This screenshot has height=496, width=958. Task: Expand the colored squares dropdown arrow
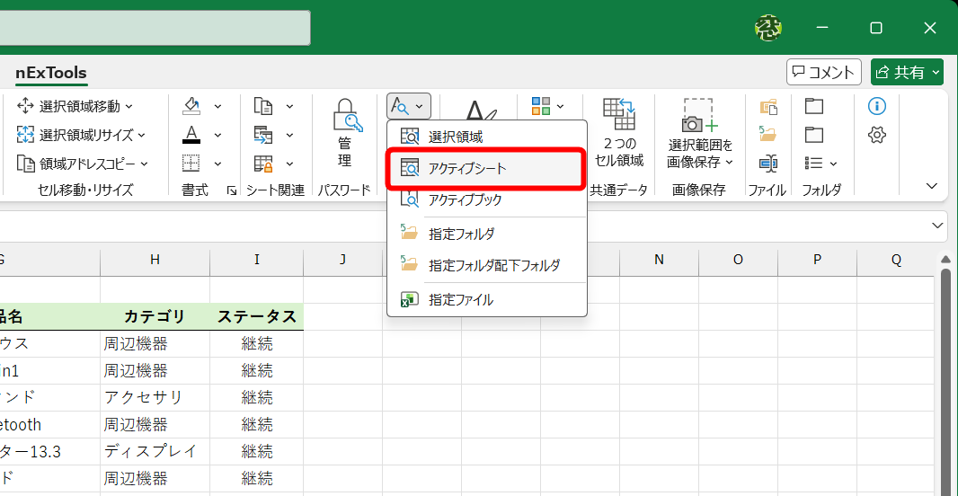point(560,106)
